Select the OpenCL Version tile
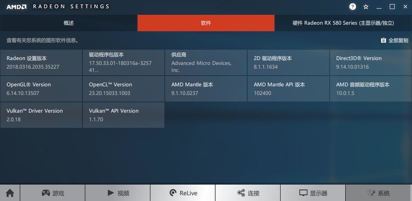The image size is (412, 201). [124, 89]
